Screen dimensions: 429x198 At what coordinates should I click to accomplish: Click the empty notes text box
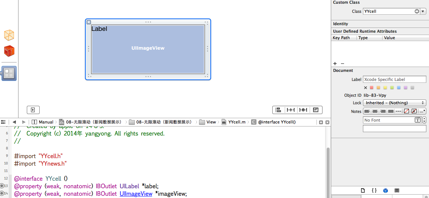coord(395,129)
